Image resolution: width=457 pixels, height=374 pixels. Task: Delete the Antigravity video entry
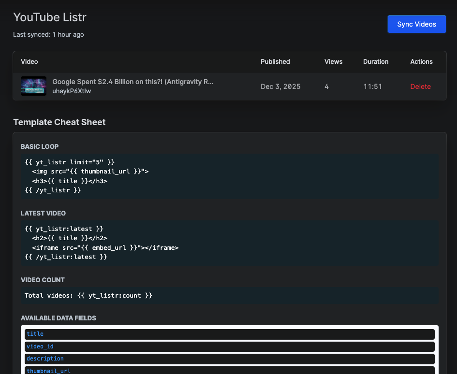point(420,86)
